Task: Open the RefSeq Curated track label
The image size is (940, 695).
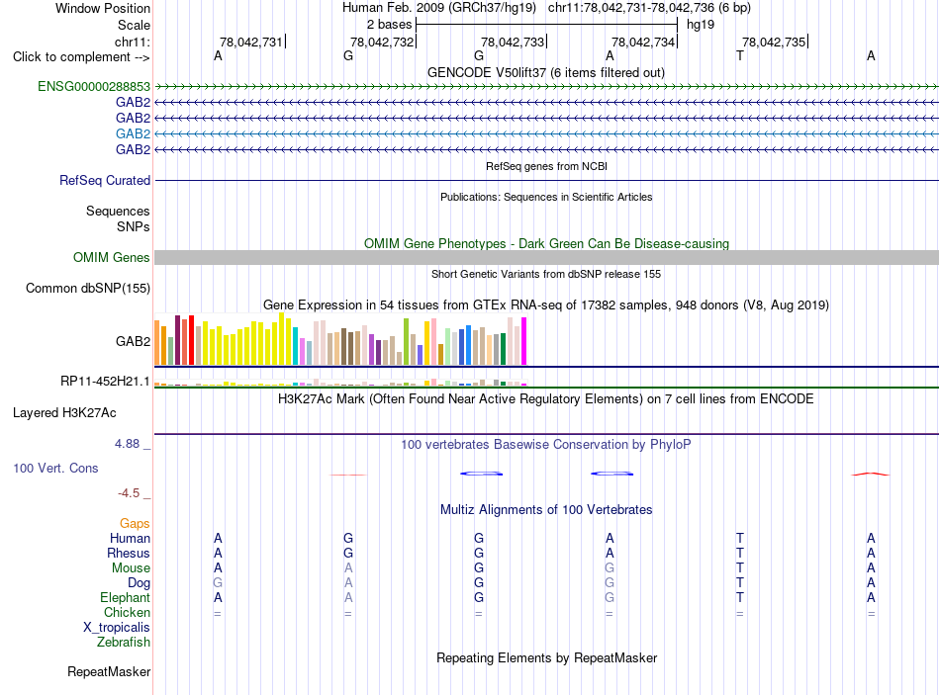Action: point(104,180)
